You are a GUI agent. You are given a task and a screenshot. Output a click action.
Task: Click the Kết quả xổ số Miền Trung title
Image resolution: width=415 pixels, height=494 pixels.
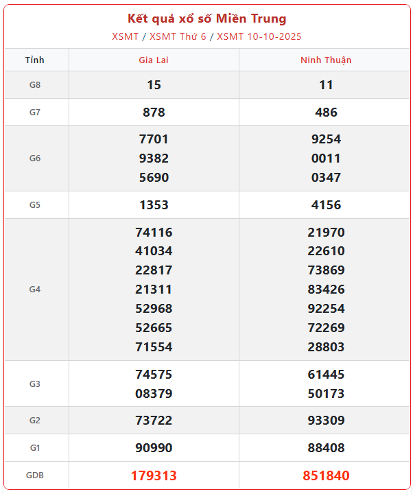coord(207,19)
